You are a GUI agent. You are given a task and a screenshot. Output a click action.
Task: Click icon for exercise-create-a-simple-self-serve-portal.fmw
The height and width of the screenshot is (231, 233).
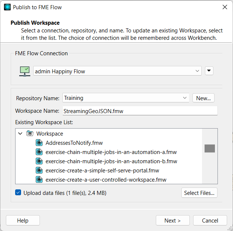(x=39, y=170)
